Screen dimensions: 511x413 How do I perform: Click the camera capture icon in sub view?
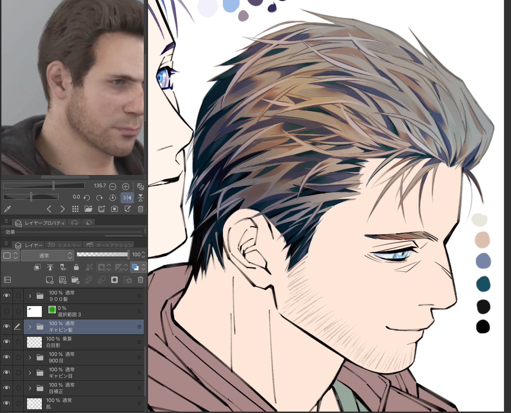(x=115, y=209)
